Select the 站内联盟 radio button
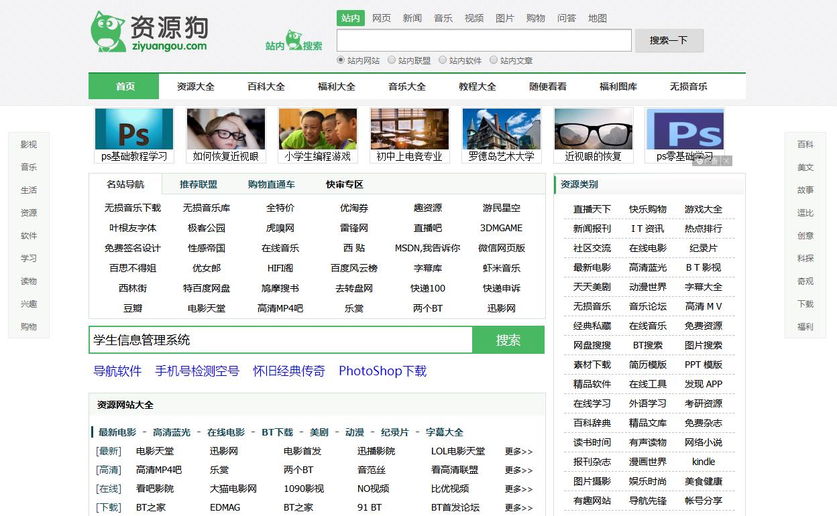The height and width of the screenshot is (516, 837). click(391, 60)
